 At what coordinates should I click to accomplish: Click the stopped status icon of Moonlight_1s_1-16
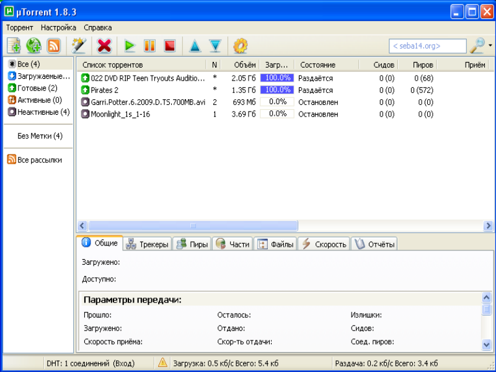point(85,114)
